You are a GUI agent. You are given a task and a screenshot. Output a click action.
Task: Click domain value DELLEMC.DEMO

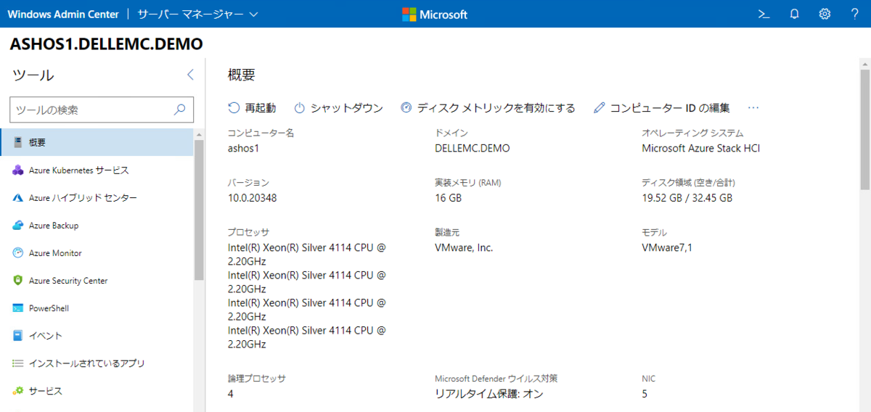pos(472,148)
